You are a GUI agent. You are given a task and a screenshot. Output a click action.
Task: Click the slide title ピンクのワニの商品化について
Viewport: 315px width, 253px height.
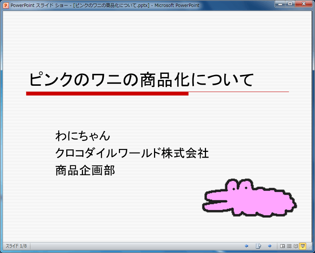[142, 80]
